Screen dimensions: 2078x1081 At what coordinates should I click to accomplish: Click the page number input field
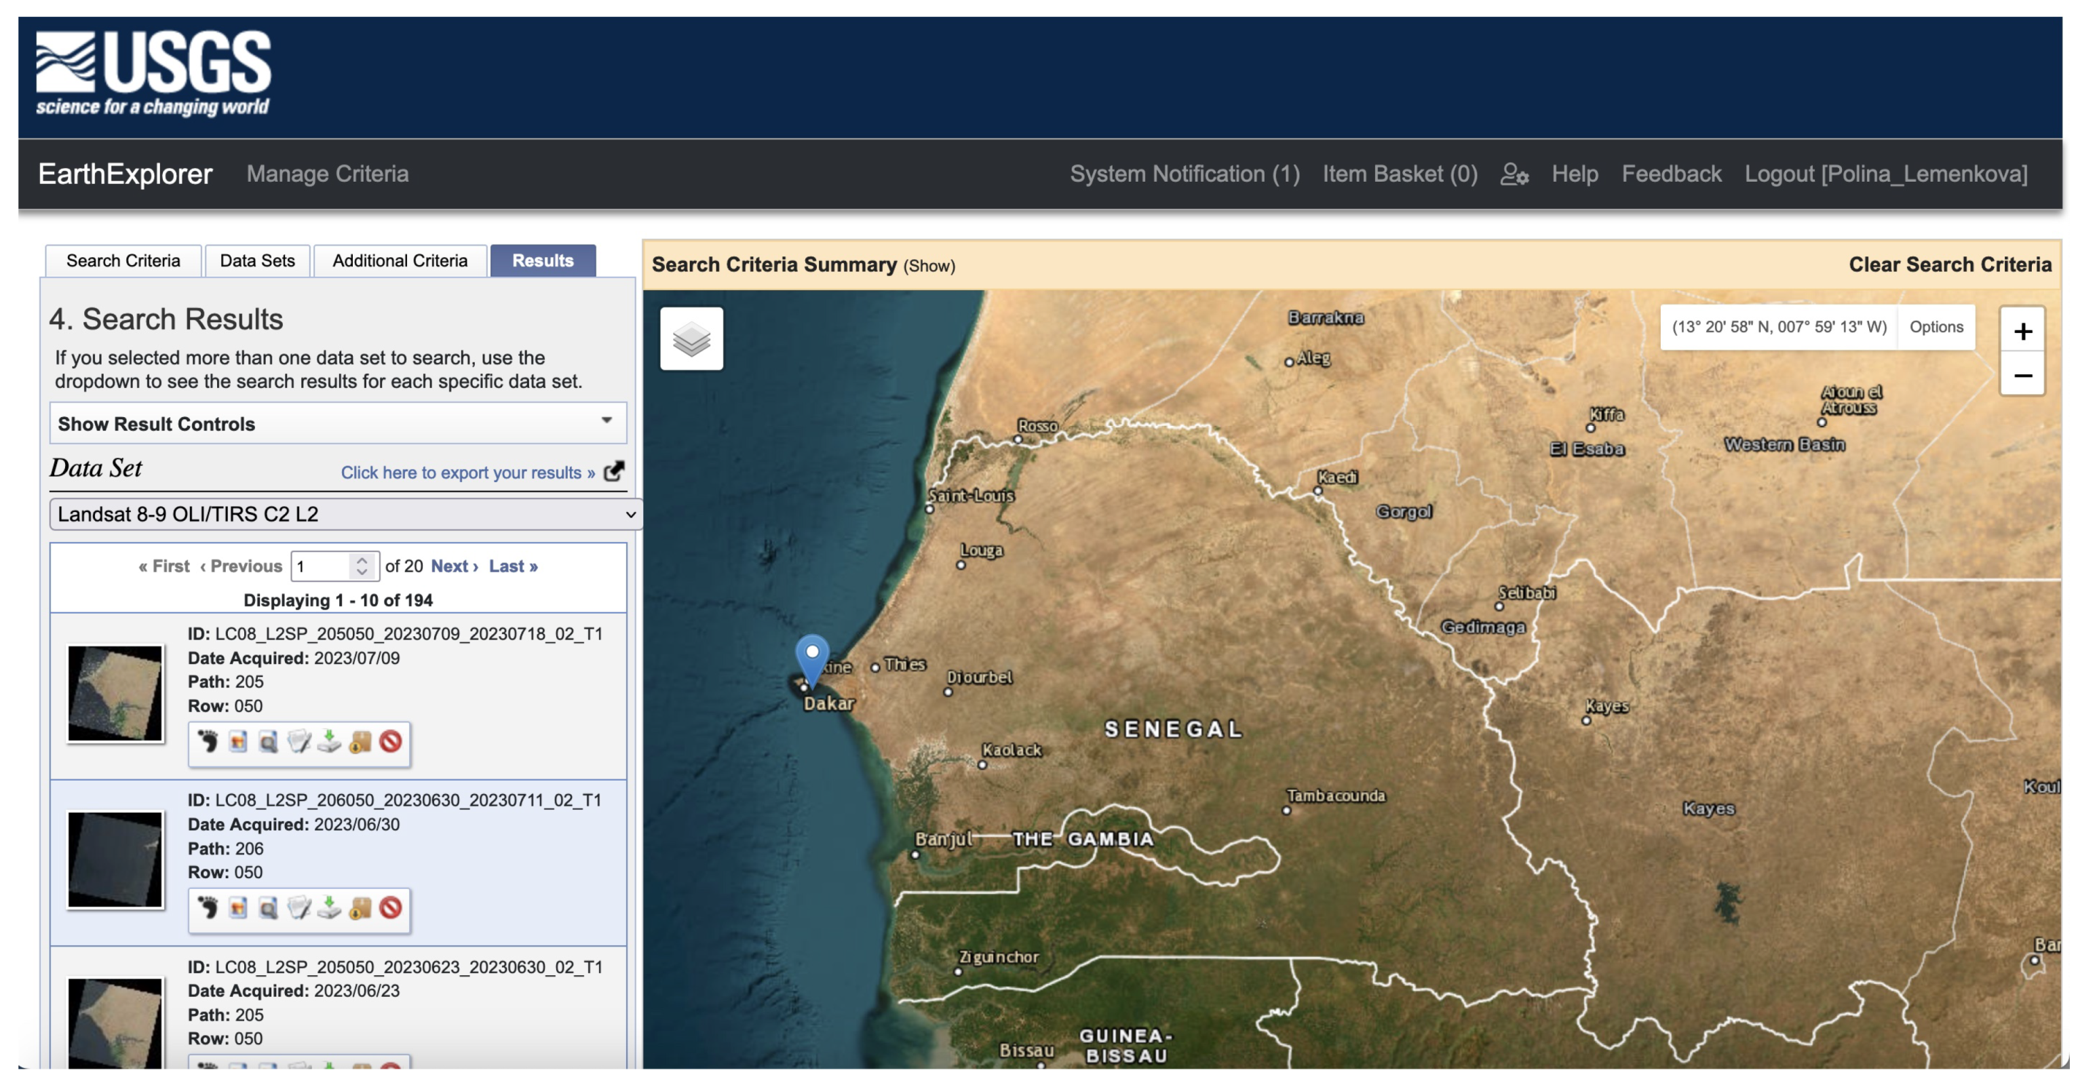coord(321,567)
